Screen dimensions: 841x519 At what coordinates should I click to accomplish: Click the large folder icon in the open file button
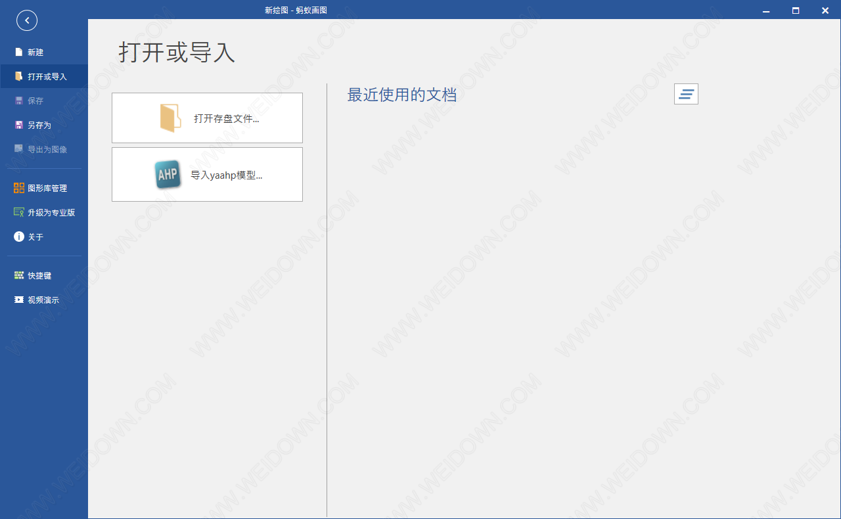[170, 118]
